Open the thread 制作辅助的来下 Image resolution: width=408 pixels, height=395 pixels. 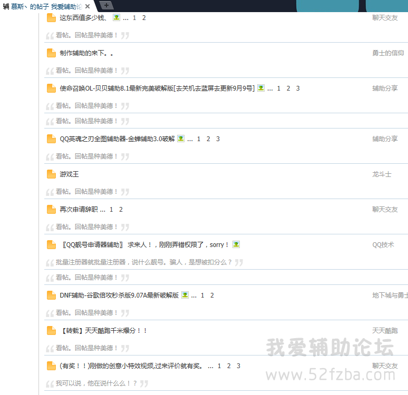click(x=86, y=53)
